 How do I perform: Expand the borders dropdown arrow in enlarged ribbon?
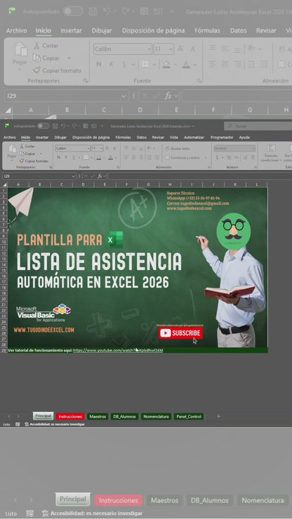[x=154, y=65]
